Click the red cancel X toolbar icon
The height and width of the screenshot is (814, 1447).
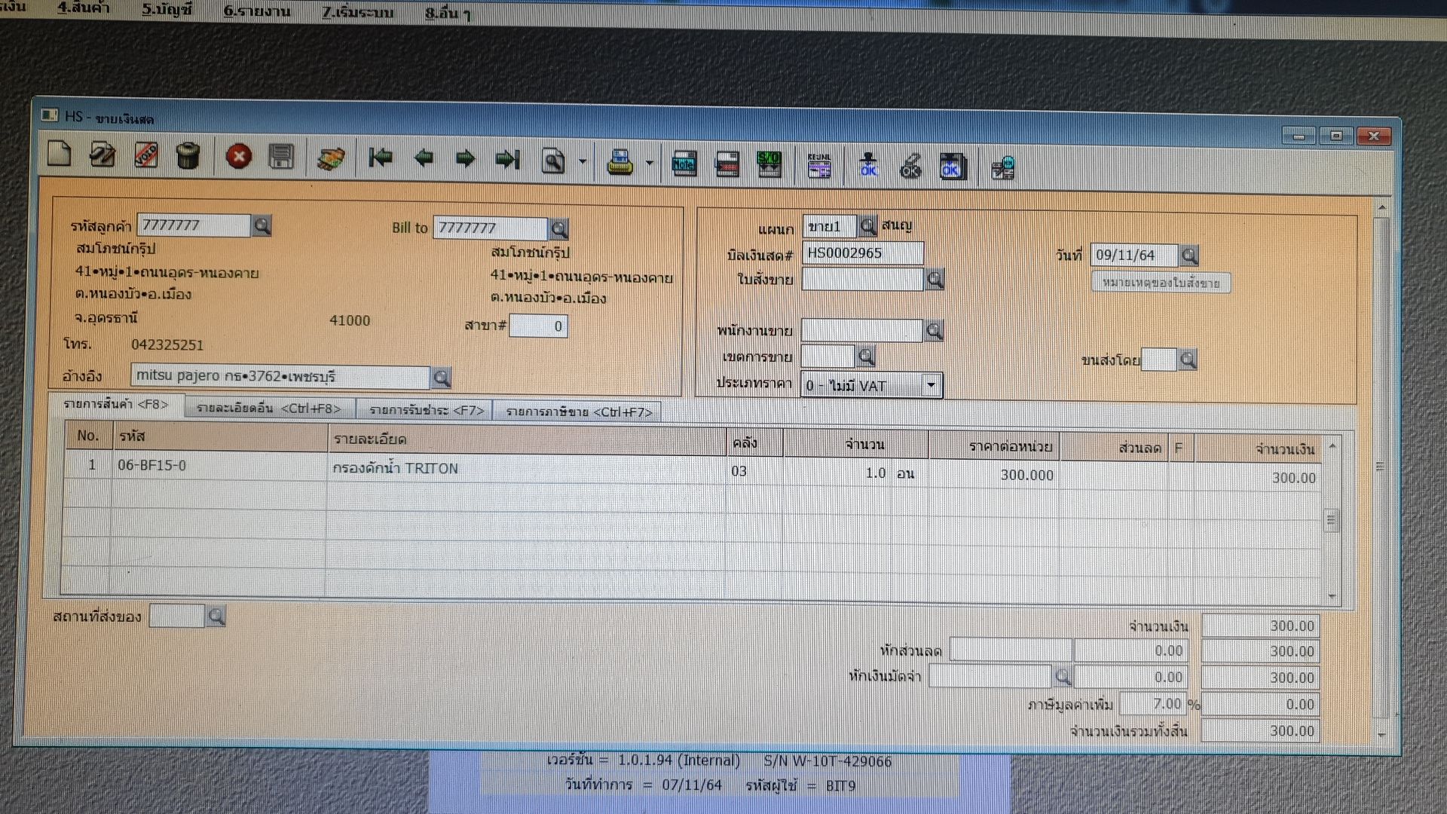239,157
